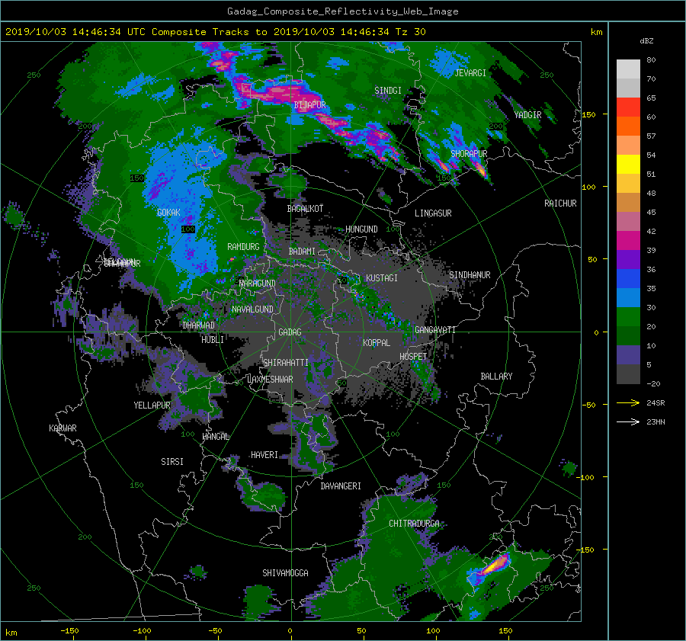This screenshot has height=641, width=686.
Task: Click the purple 39 dBZ legend swatch
Action: click(x=628, y=260)
